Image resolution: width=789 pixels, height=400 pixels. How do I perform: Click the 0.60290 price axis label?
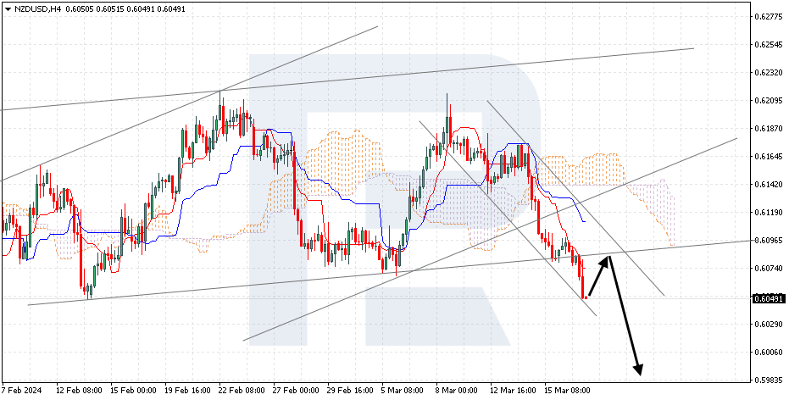point(769,324)
